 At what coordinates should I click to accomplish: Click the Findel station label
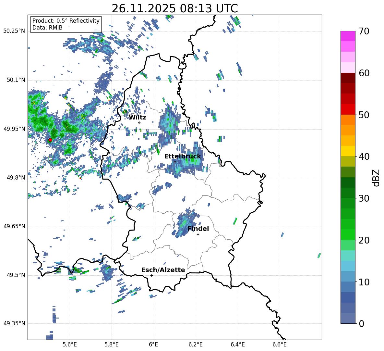pyautogui.click(x=198, y=229)
